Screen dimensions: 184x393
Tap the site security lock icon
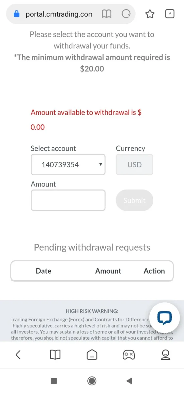(17, 14)
